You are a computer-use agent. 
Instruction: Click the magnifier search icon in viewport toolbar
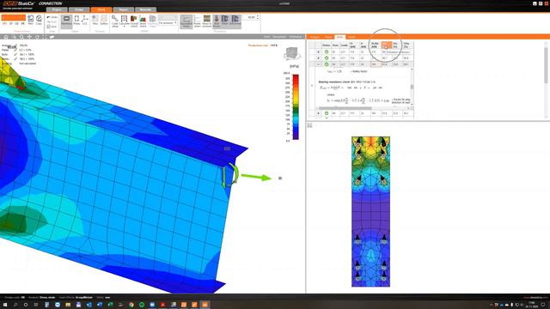coord(21,37)
